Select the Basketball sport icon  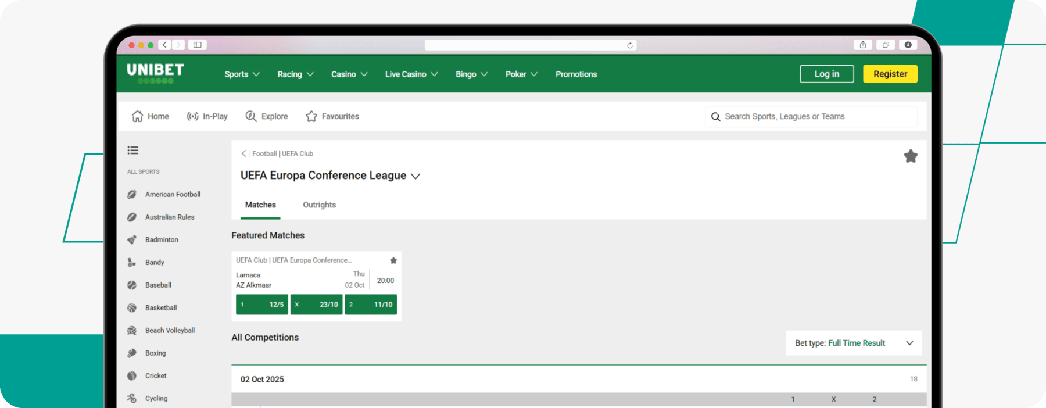point(132,307)
